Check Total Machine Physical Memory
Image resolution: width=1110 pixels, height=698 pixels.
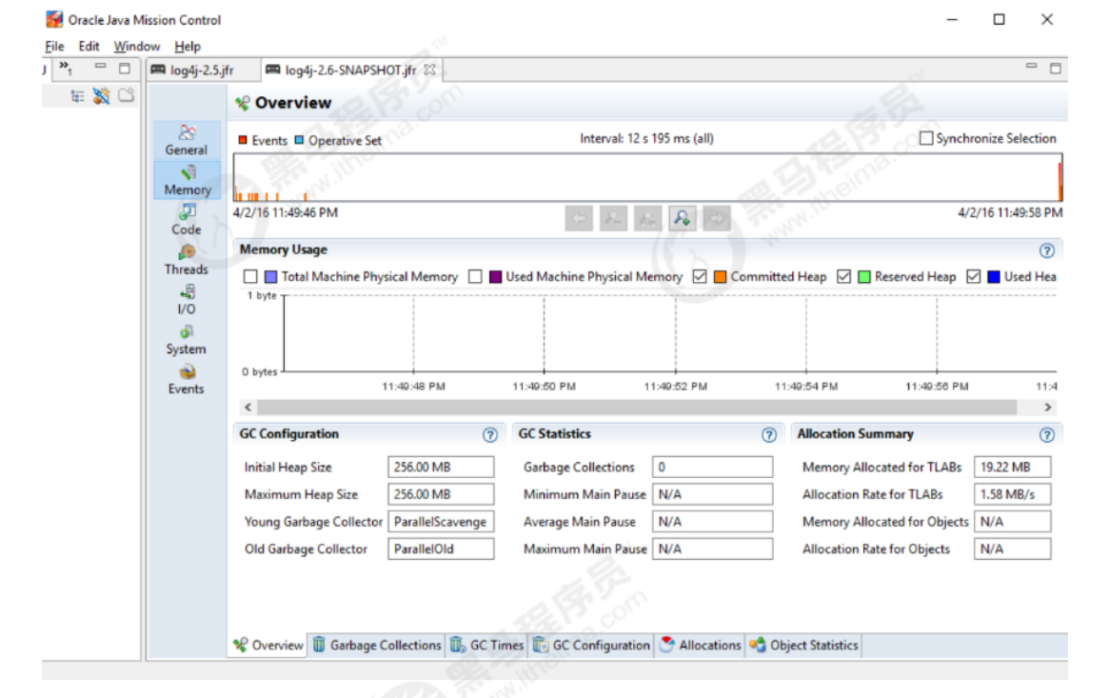[x=249, y=277]
